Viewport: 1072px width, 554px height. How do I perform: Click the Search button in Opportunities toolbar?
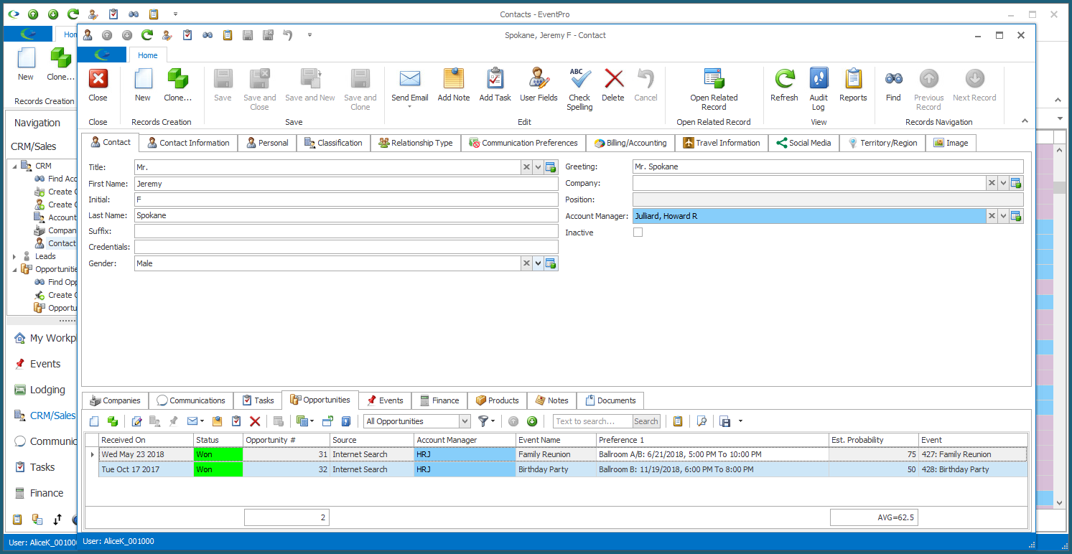point(645,421)
